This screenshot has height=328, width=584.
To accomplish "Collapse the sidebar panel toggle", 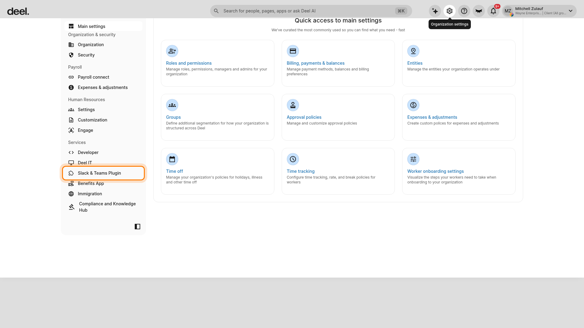I will [137, 227].
